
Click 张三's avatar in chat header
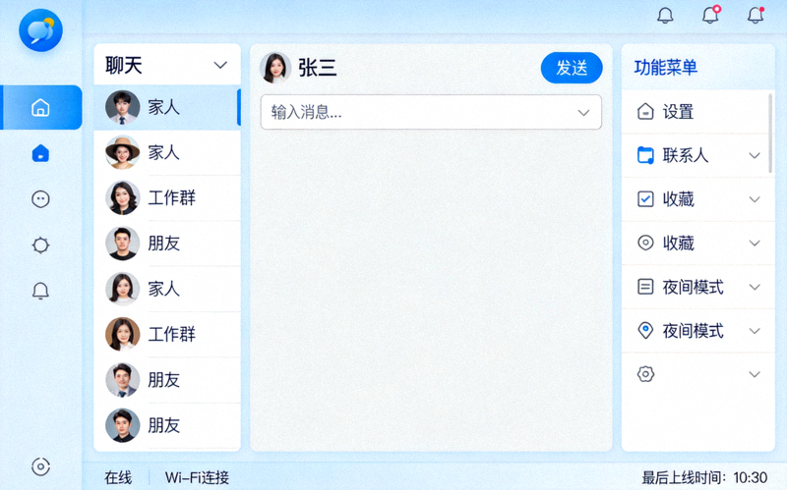[275, 68]
